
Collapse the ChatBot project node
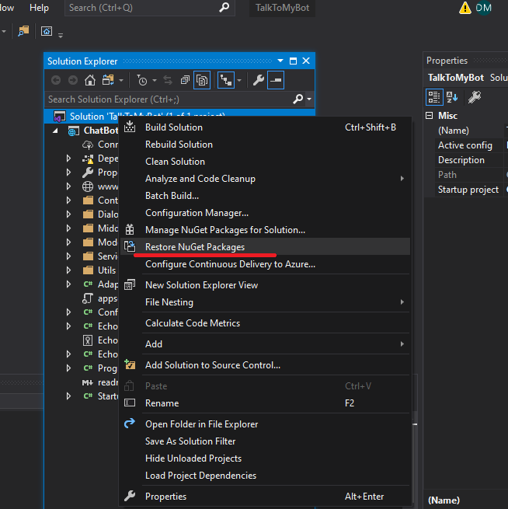click(55, 131)
